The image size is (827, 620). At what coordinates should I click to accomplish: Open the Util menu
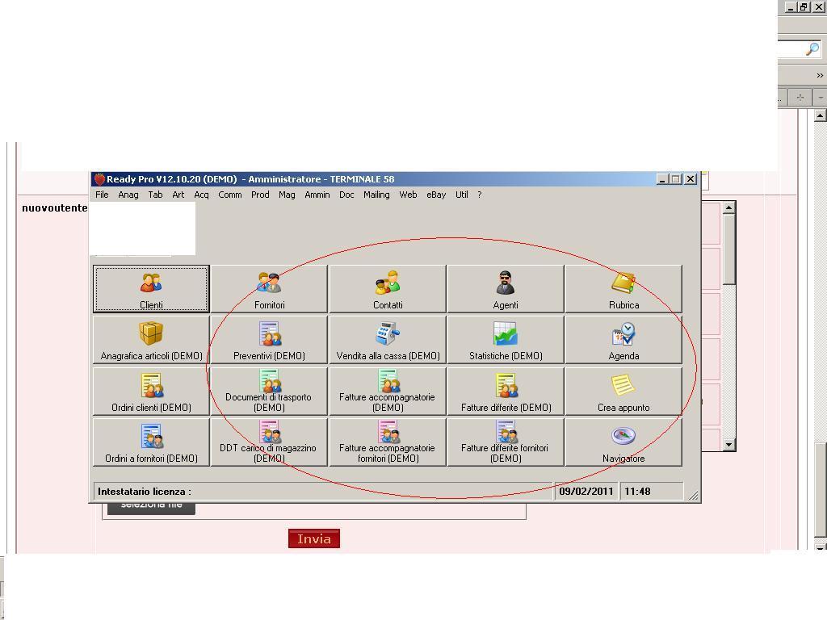pyautogui.click(x=461, y=195)
